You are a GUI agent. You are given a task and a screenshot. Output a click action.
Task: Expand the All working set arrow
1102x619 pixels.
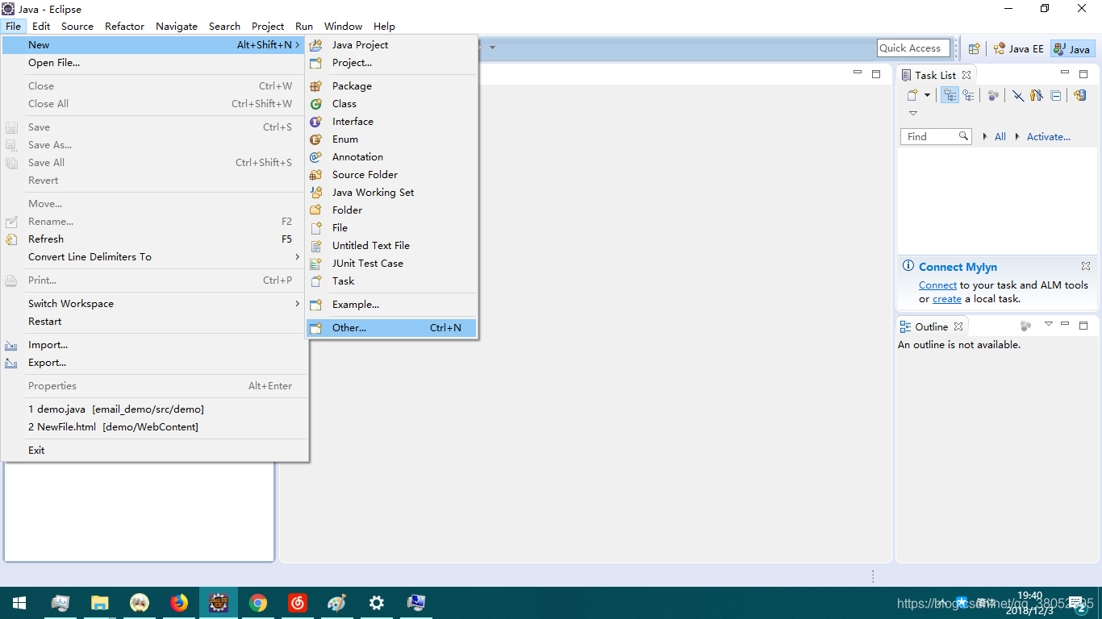pyautogui.click(x=985, y=137)
